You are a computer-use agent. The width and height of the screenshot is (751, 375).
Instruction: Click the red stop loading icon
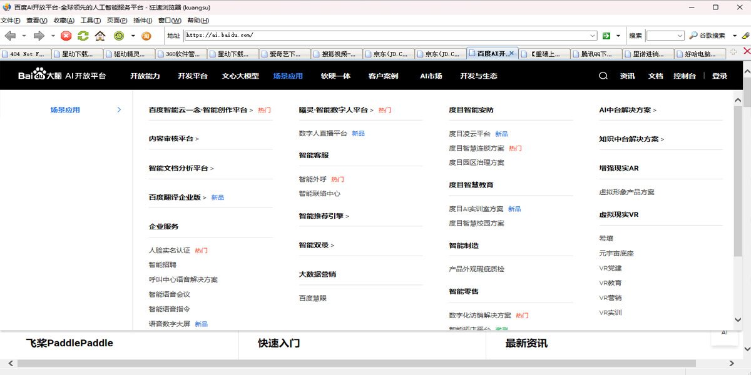(66, 36)
